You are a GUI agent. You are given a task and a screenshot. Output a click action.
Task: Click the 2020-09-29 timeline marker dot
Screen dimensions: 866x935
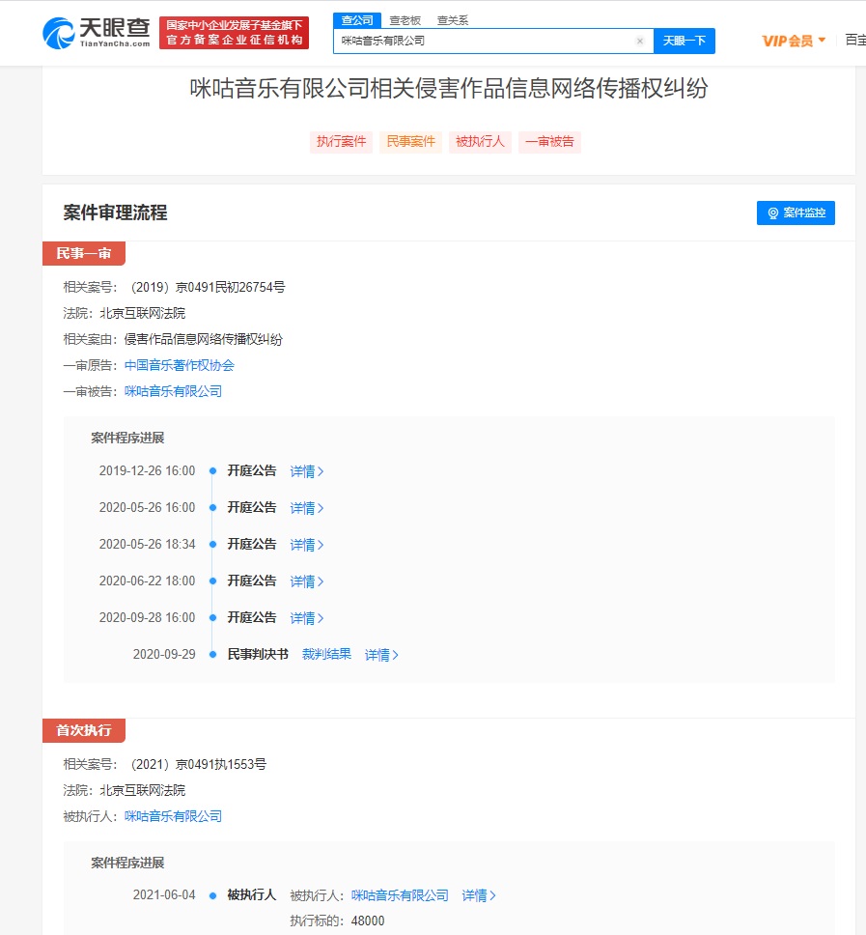212,655
